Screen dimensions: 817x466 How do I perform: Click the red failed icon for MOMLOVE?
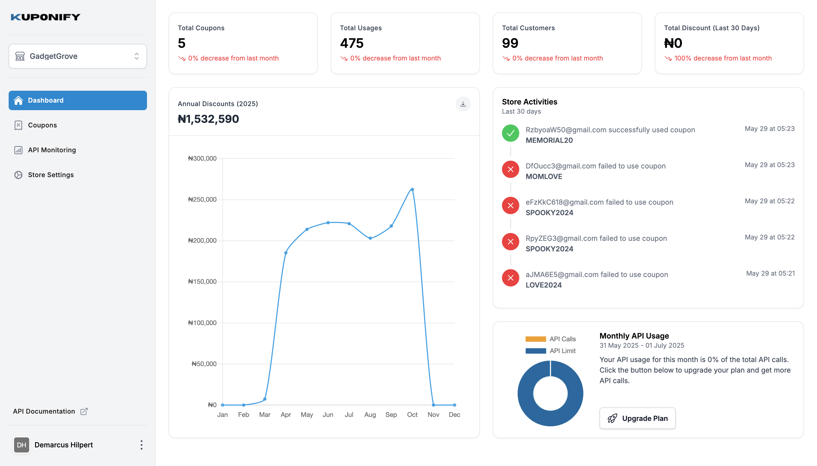point(510,169)
